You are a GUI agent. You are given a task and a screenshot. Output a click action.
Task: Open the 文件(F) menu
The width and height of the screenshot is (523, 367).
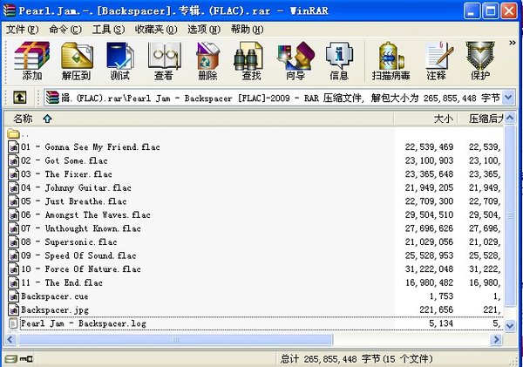click(23, 30)
